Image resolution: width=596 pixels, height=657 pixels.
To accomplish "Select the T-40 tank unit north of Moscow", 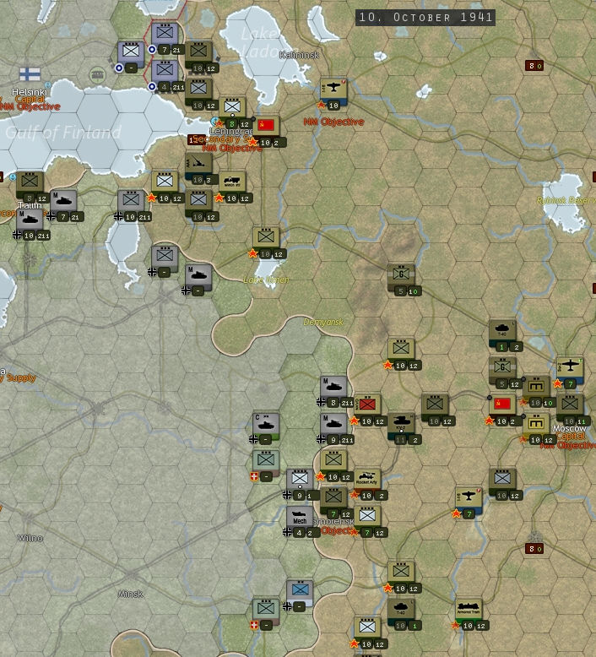I will pos(502,330).
